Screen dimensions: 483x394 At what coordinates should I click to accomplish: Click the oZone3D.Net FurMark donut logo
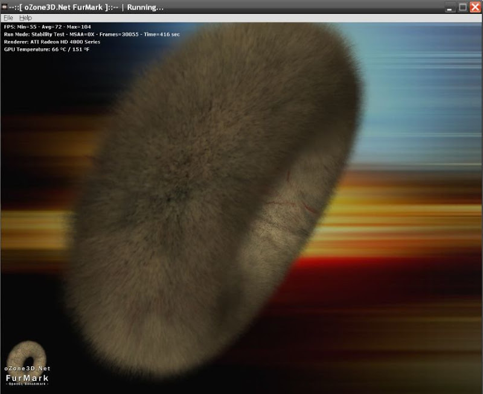[27, 363]
